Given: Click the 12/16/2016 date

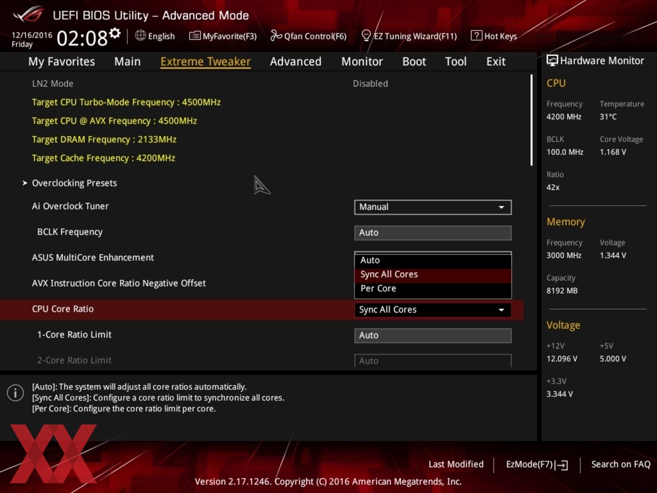Looking at the screenshot, I should pos(32,35).
